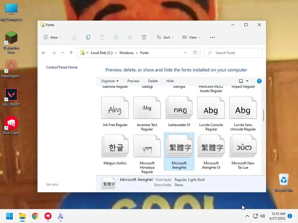The height and width of the screenshot is (223, 298).
Task: Open the New item dropdown
Action: (x=52, y=37)
